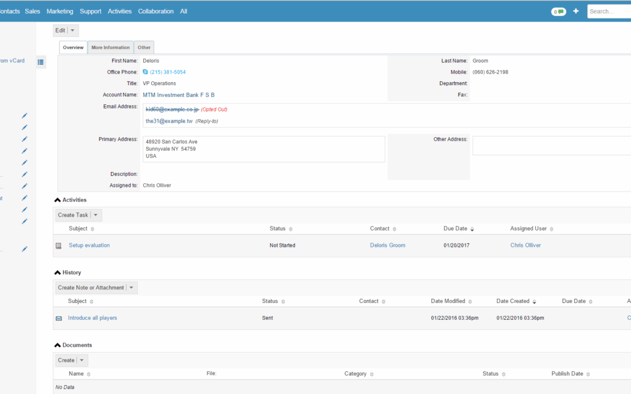Click the first name value Deloris
Image resolution: width=631 pixels, height=394 pixels.
[151, 61]
